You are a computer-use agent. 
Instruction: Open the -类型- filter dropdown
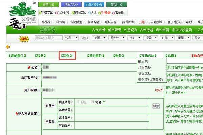183,38
